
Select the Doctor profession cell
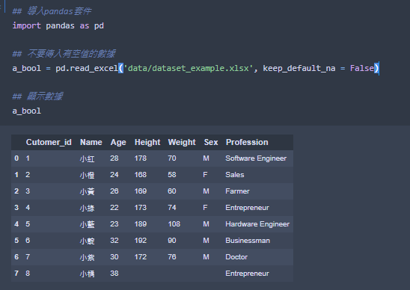click(x=236, y=257)
